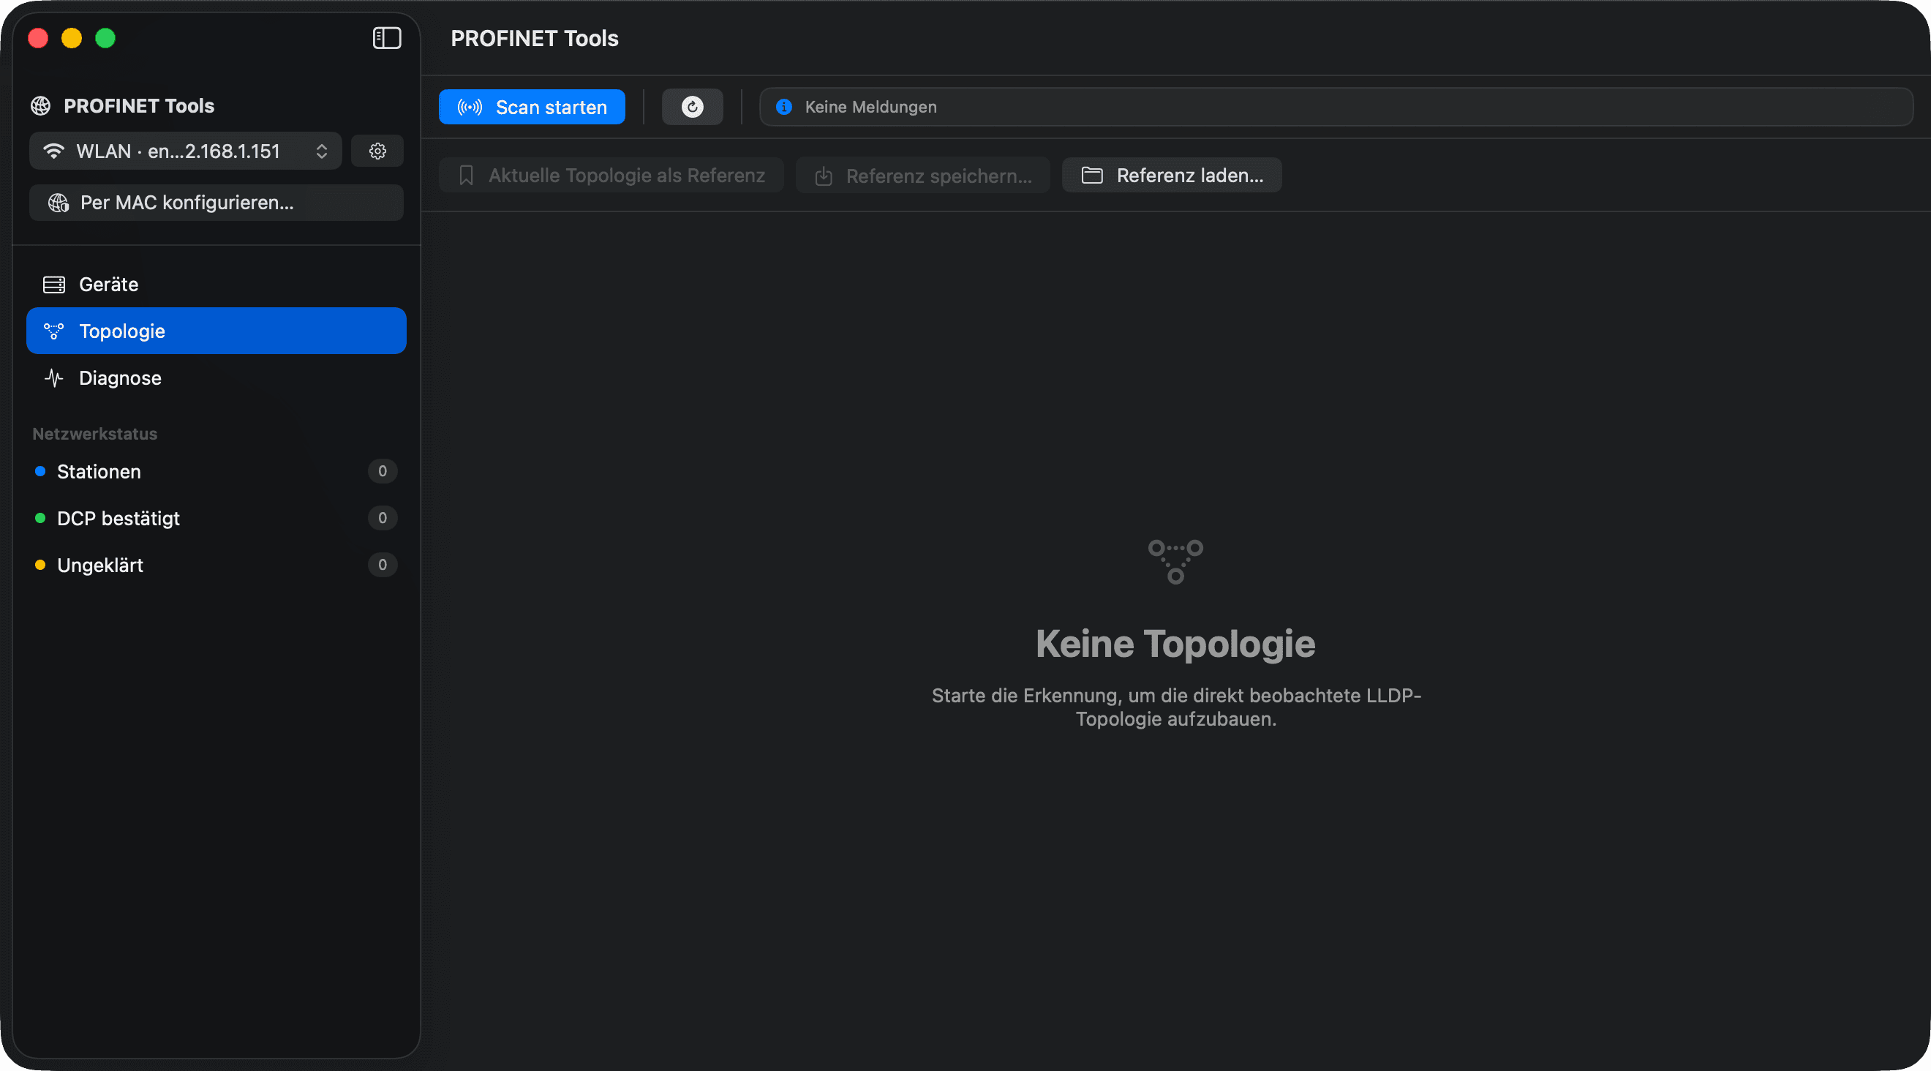The width and height of the screenshot is (1931, 1071).
Task: Click the DCP bestätigt count badge
Action: click(383, 518)
